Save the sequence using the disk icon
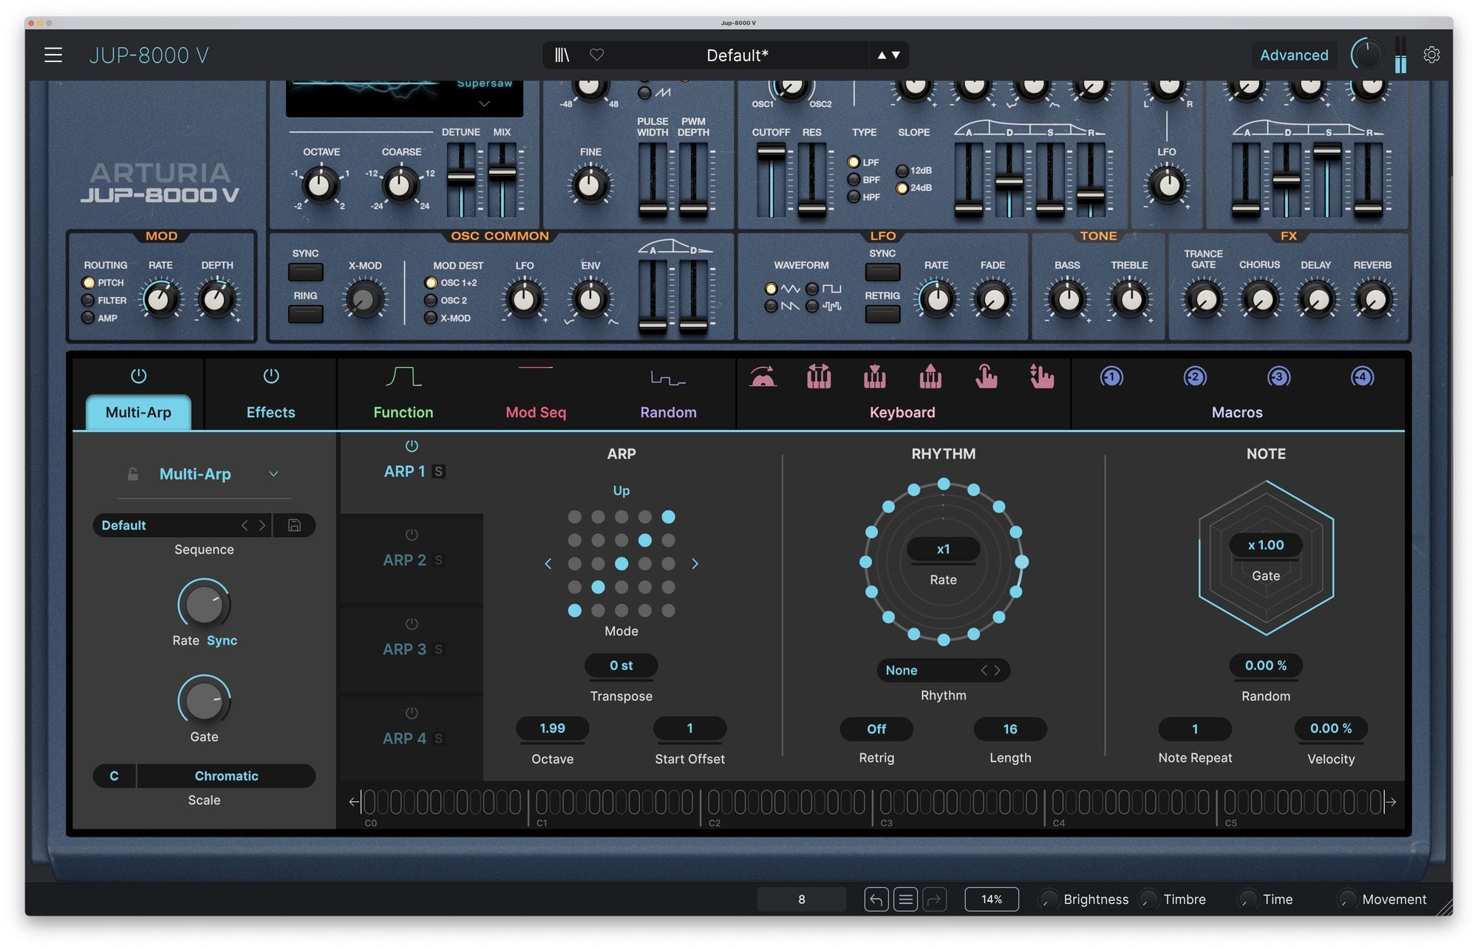The height and width of the screenshot is (949, 1478). (x=295, y=525)
